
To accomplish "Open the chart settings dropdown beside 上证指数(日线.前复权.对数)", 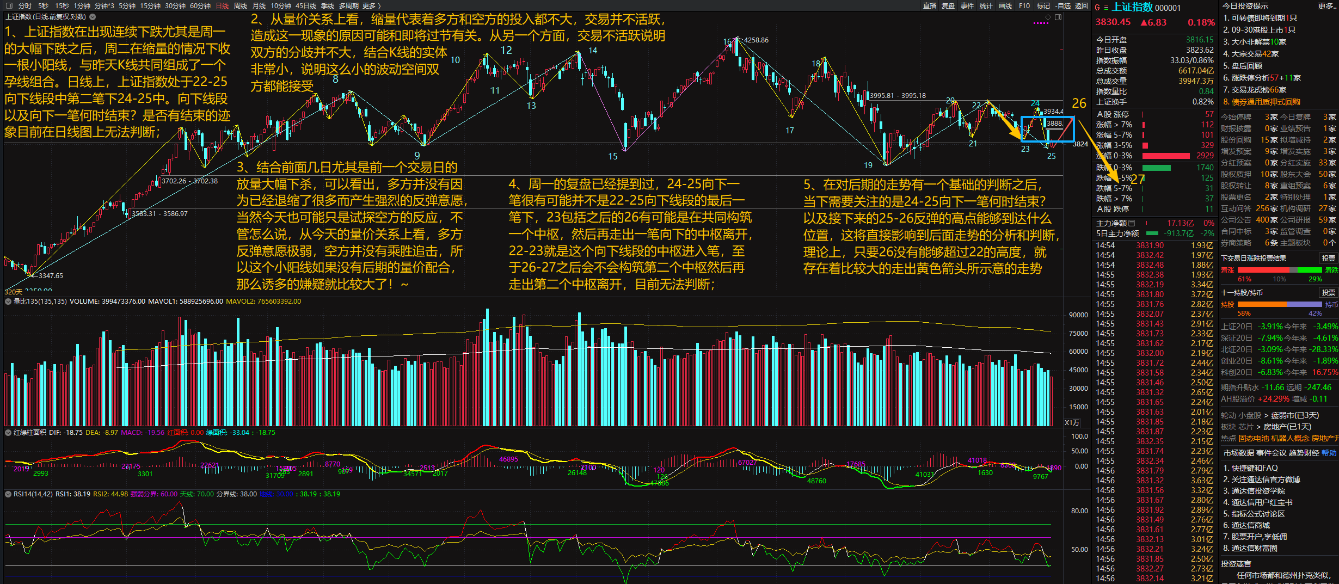I will click(93, 17).
